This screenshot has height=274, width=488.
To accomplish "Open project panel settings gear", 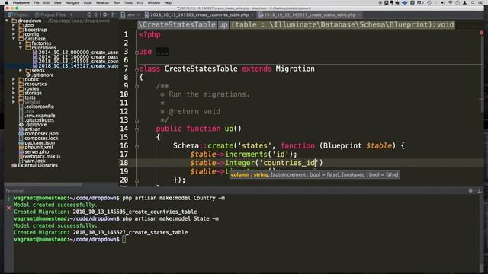I will pyautogui.click(x=105, y=14).
